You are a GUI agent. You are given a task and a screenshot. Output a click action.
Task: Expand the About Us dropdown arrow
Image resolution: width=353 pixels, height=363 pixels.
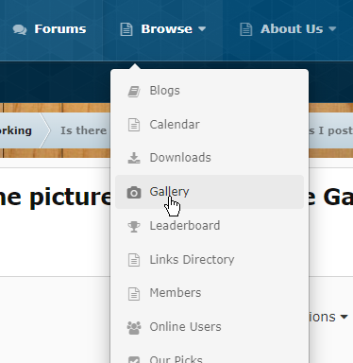[x=332, y=29]
